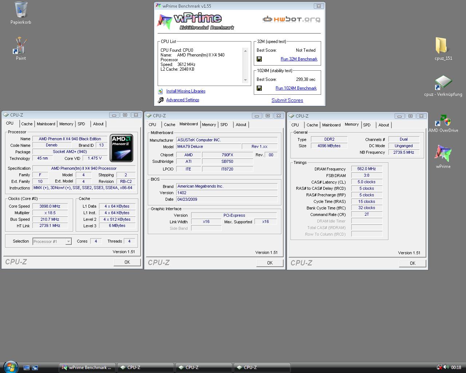Open the Papierkorb recycle bin icon
466x373 pixels.
21,10
